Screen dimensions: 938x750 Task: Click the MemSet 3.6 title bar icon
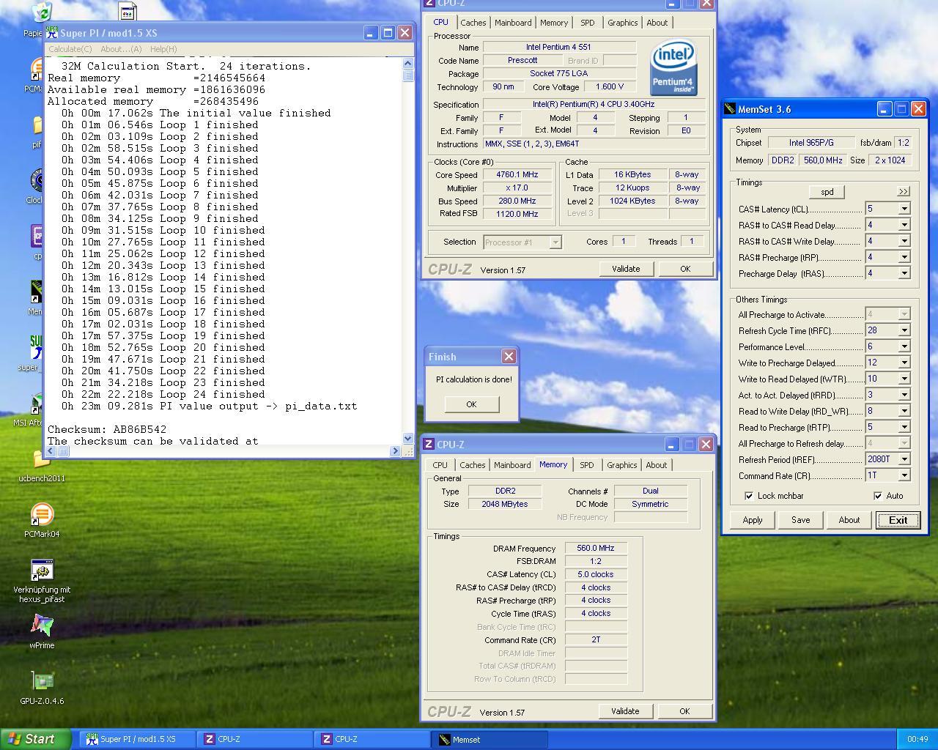[730, 109]
